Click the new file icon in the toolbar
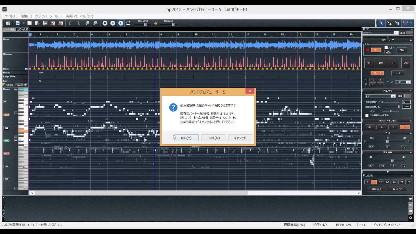 18,23
